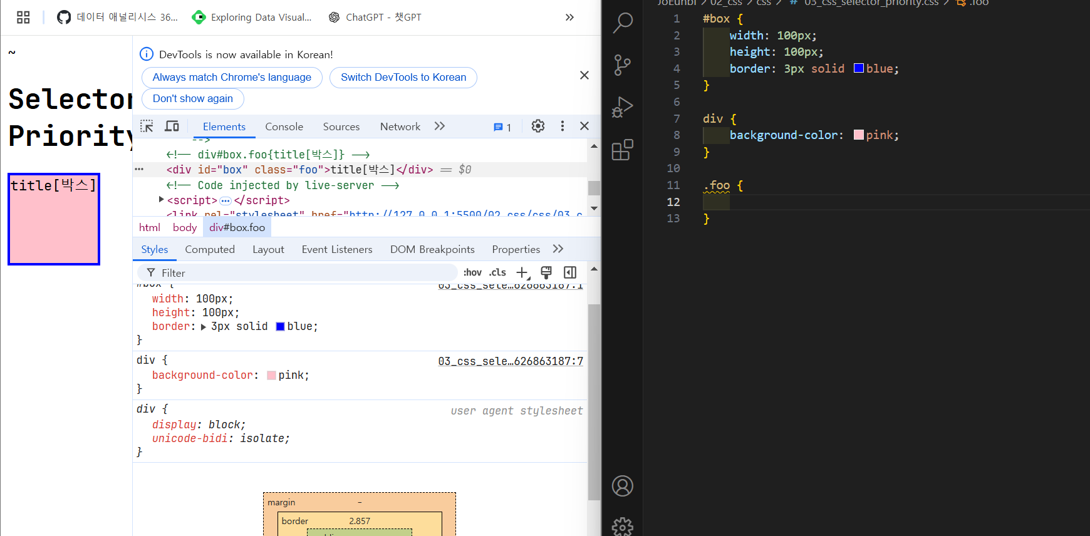Toggle the device toolbar icon
This screenshot has width=1090, height=536.
[x=172, y=126]
